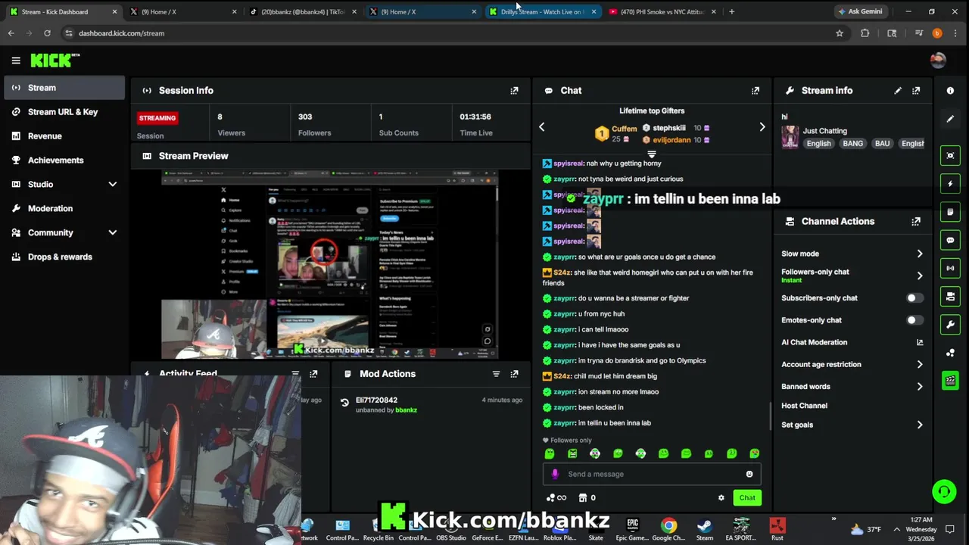Open Steam from the taskbar
The height and width of the screenshot is (545, 969).
tap(705, 529)
